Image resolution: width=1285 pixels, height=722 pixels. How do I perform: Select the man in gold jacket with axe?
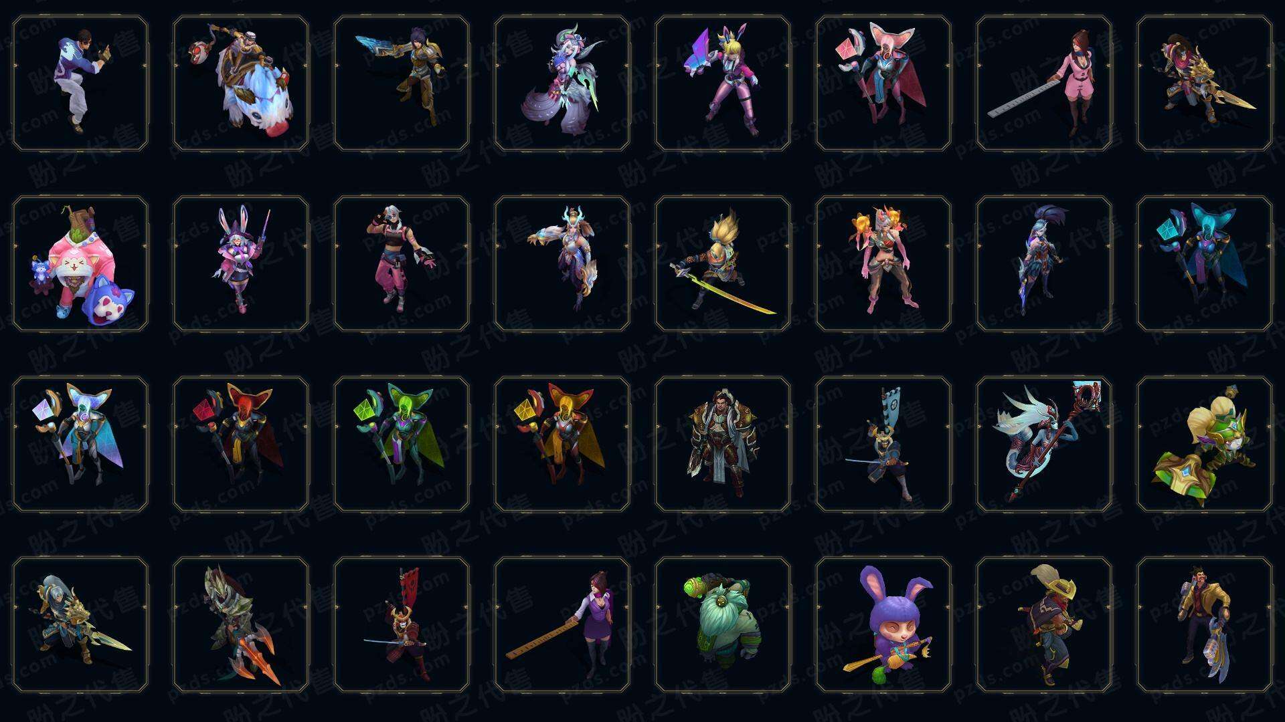(x=1205, y=625)
